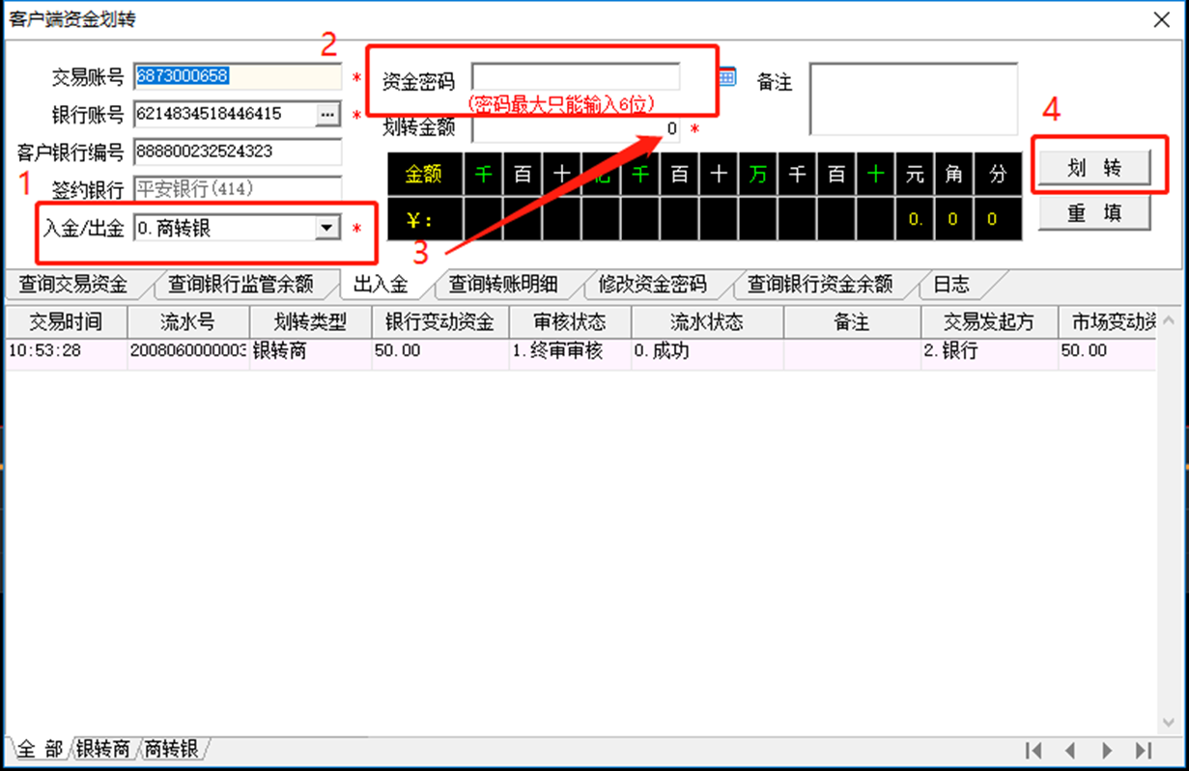1189x771 pixels.
Task: Sort by 划转类型 column header
Action: pyautogui.click(x=310, y=322)
